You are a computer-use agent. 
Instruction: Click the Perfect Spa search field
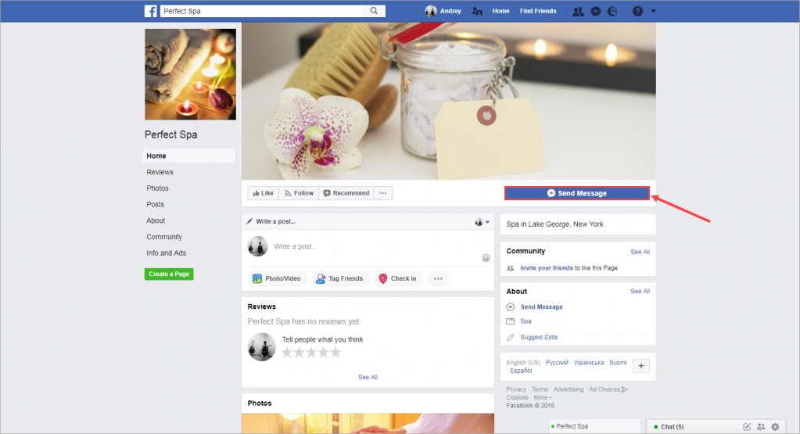261,11
